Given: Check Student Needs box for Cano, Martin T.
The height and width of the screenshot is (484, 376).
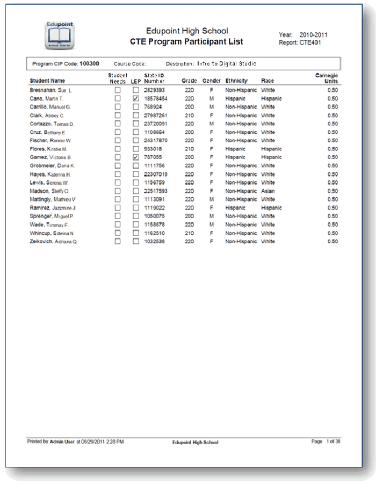Looking at the screenshot, I should 117,98.
